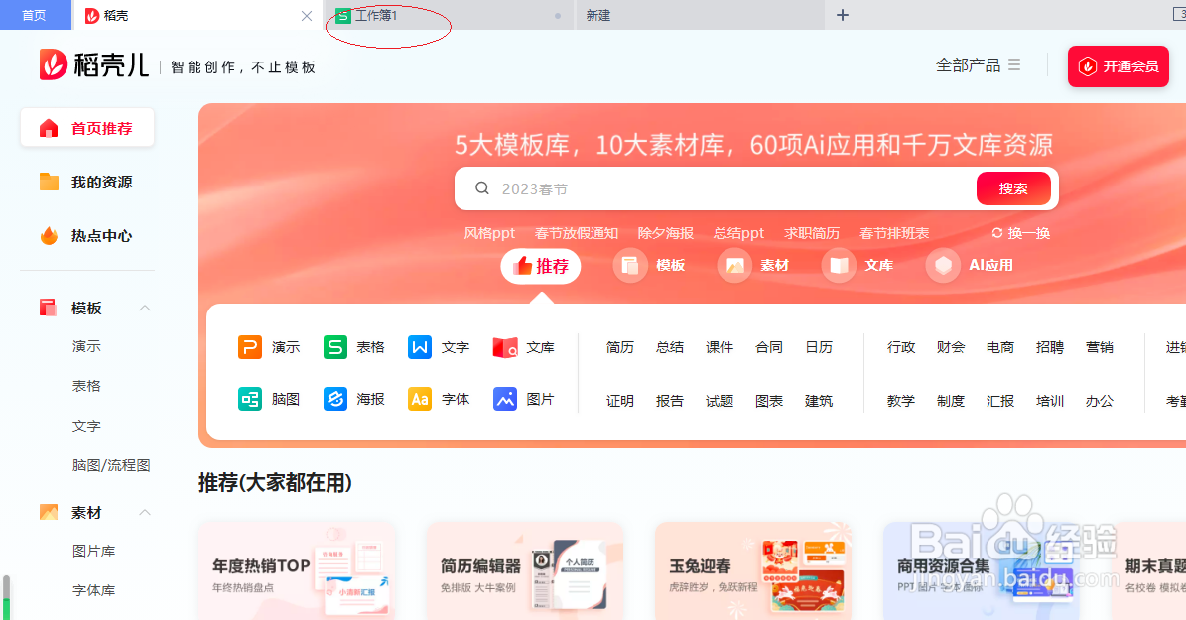Open the 表格 spreadsheet icon in recommendations
1186x620 pixels.
(335, 347)
